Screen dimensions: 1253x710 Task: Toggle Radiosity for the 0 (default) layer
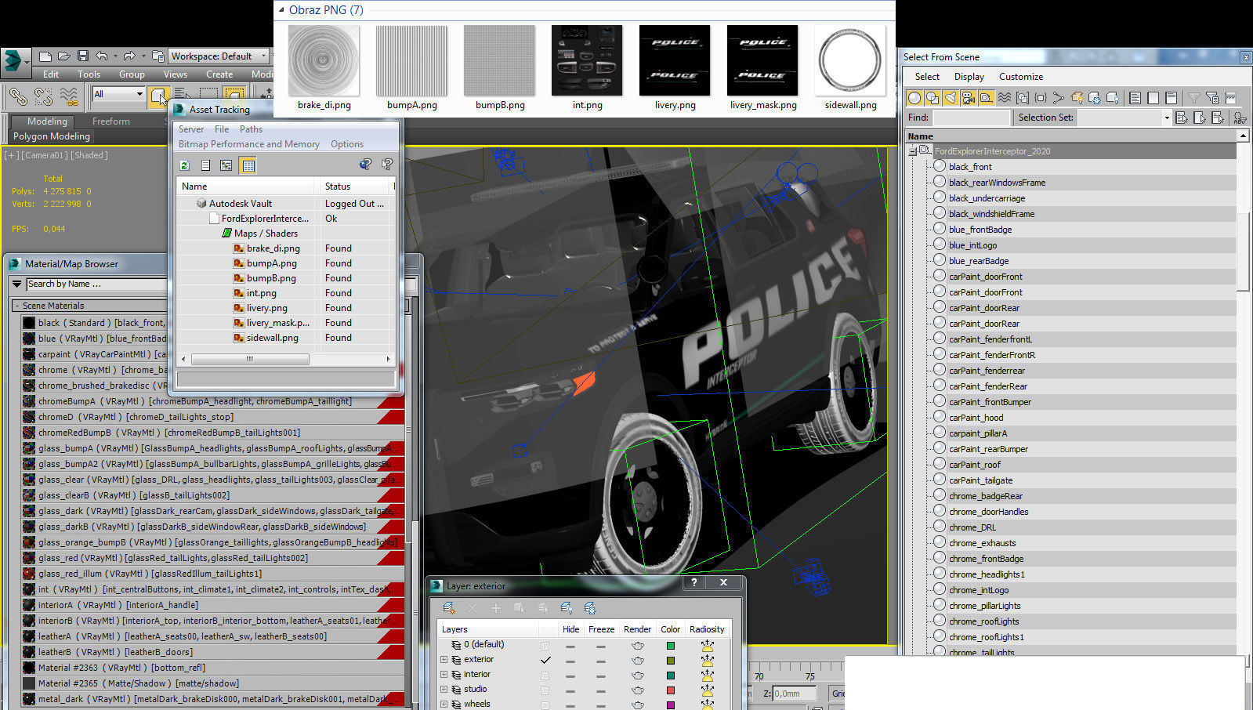click(x=707, y=646)
